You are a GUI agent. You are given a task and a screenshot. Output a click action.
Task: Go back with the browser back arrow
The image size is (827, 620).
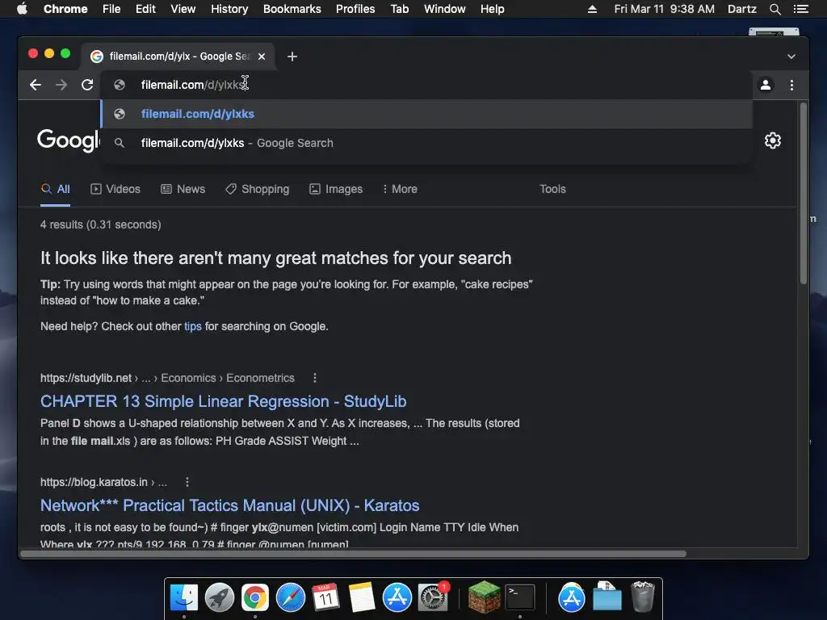(36, 85)
